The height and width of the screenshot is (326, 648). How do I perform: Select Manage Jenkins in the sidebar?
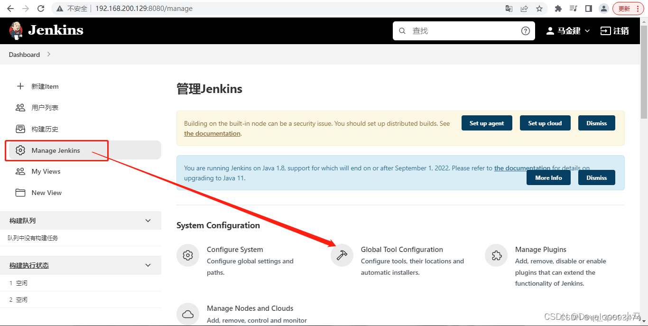(x=85, y=150)
